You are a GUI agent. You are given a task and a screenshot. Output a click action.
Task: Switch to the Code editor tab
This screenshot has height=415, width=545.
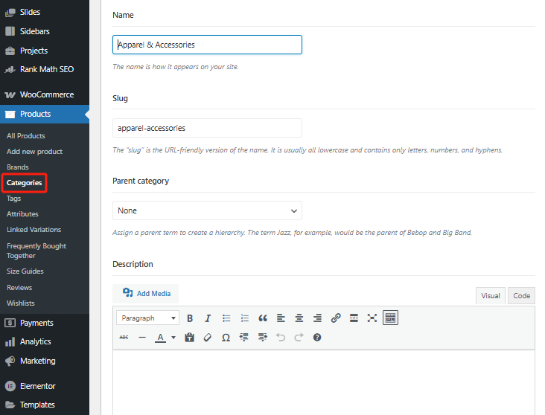[x=521, y=295]
